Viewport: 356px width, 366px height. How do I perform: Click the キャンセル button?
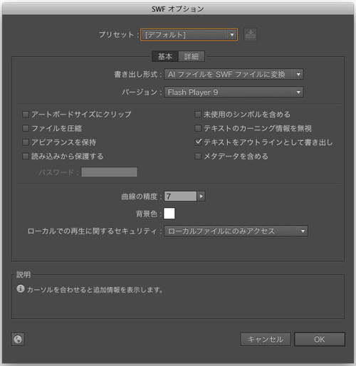(x=266, y=339)
